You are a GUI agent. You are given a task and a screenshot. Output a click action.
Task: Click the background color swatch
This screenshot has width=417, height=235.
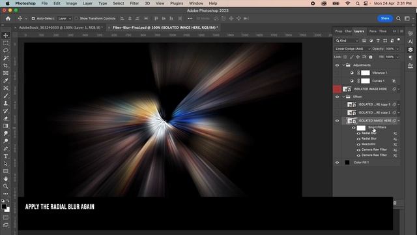(x=8, y=210)
